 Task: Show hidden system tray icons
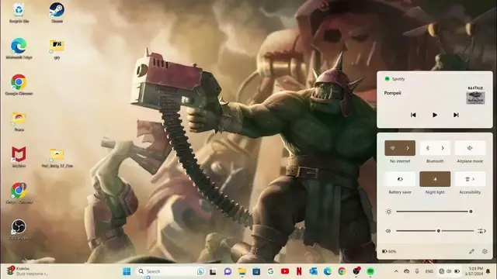coord(396,271)
